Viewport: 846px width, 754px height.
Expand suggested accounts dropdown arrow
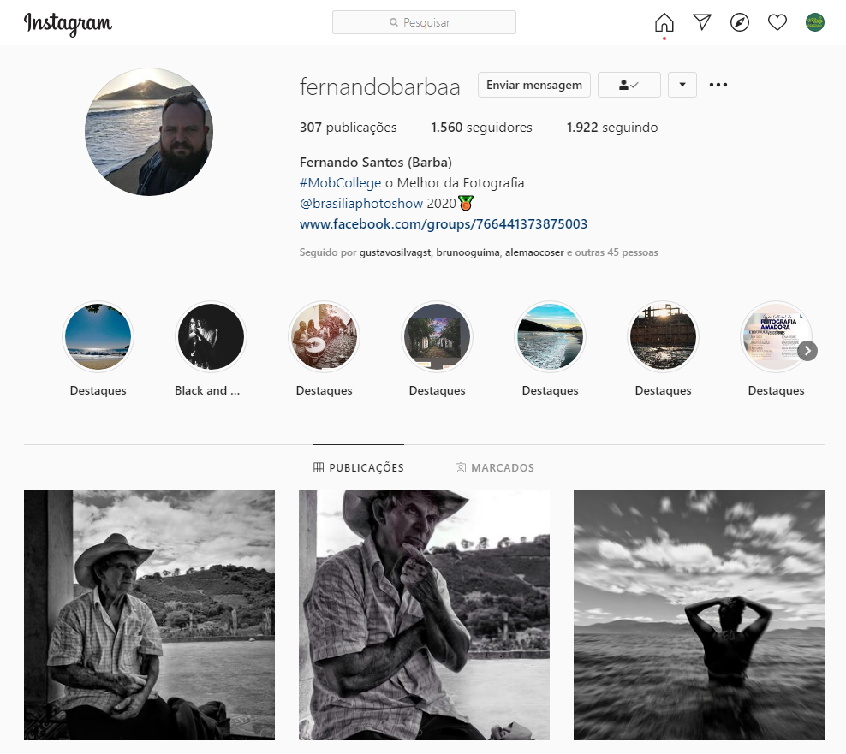coord(682,85)
